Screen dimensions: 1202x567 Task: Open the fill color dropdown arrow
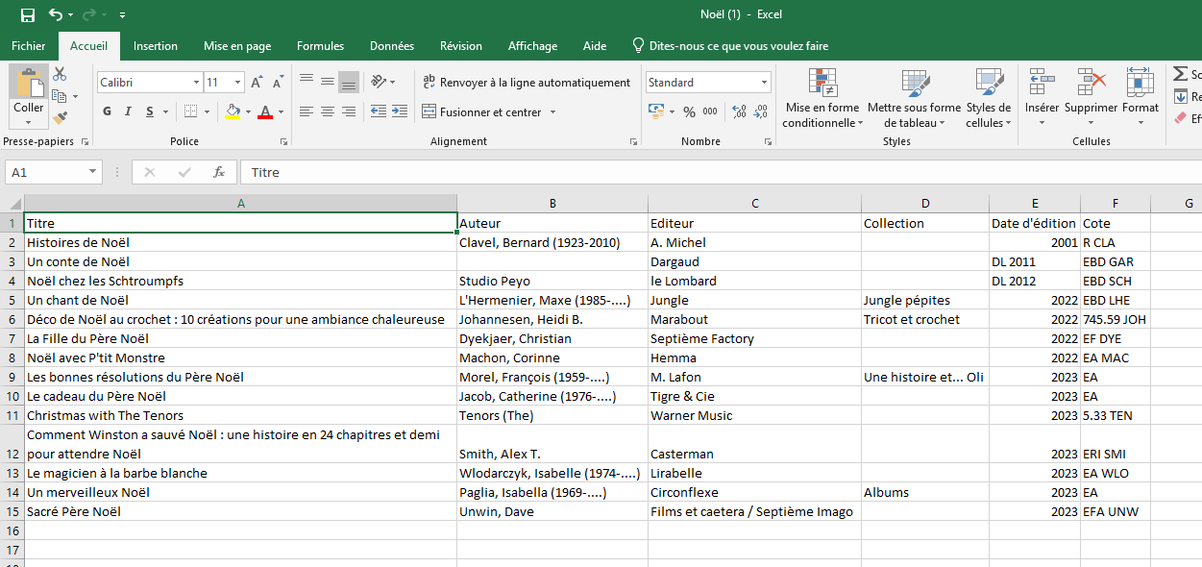(x=248, y=111)
